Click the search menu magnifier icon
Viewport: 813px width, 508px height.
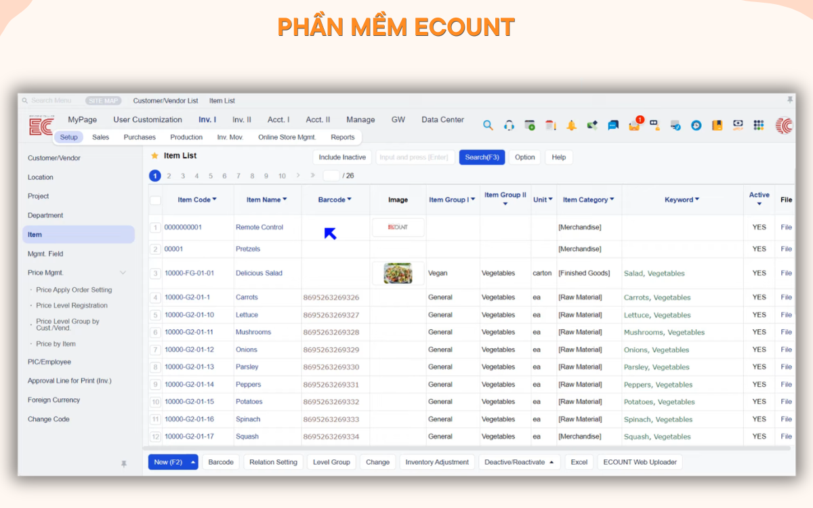coord(25,100)
